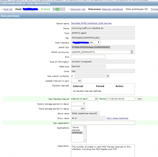Click the redacted Host name link
158x157 pixels.
[30, 9]
